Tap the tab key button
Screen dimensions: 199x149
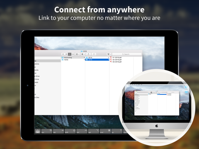58,131
